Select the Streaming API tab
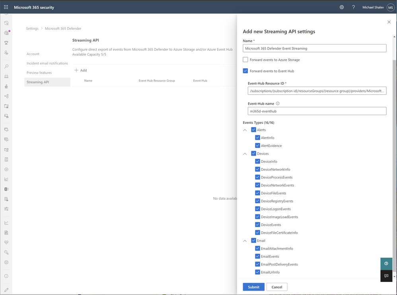The height and width of the screenshot is (295, 397). (x=47, y=82)
